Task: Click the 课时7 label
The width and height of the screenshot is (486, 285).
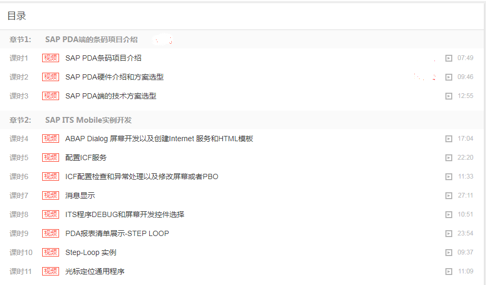Action: 19,195
